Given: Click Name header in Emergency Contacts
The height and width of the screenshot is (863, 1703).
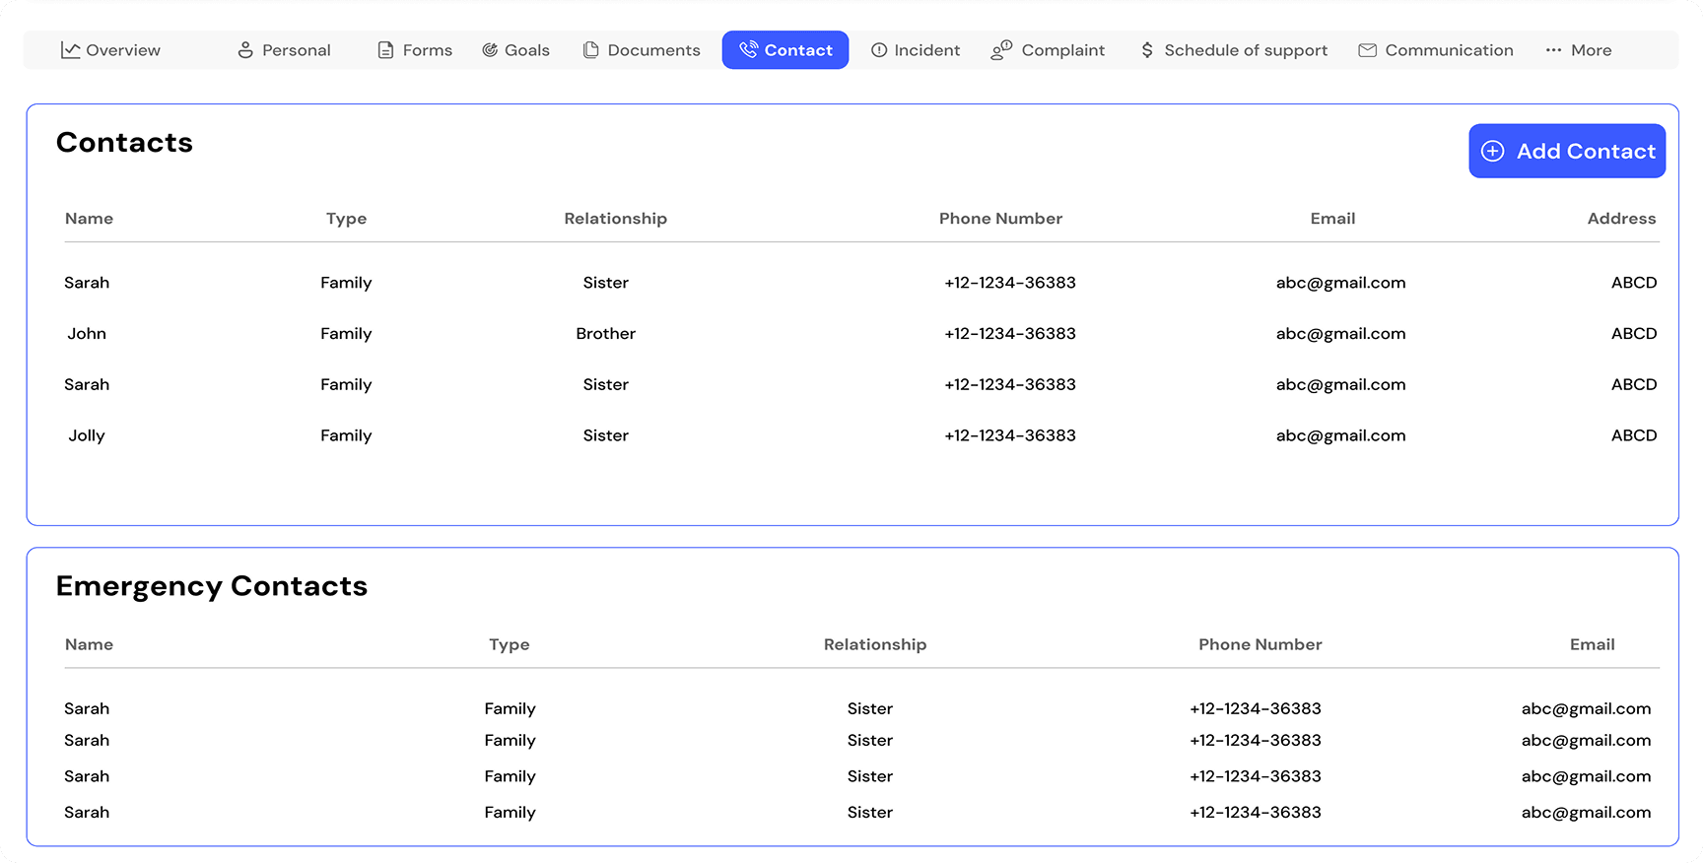Looking at the screenshot, I should point(89,644).
